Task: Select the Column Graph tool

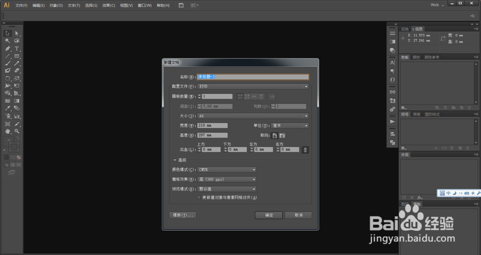Action: (x=17, y=116)
